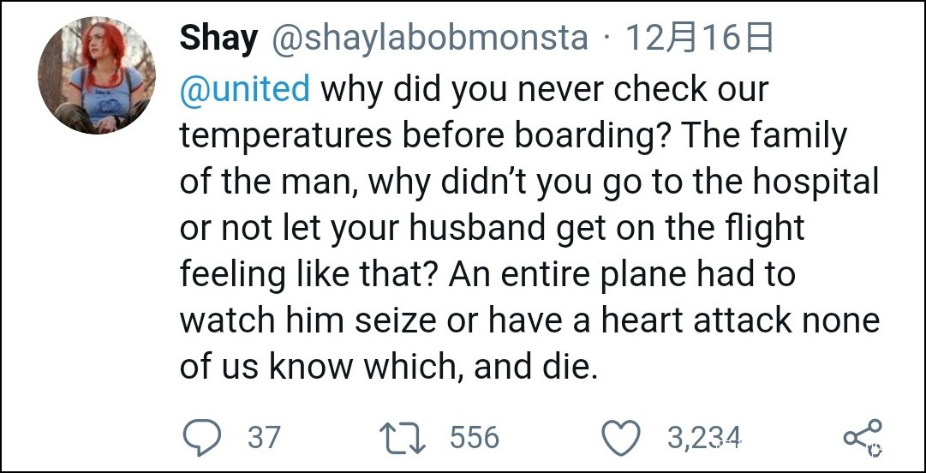
Task: Click the word 'flight' in the tweet
Action: 764,229
